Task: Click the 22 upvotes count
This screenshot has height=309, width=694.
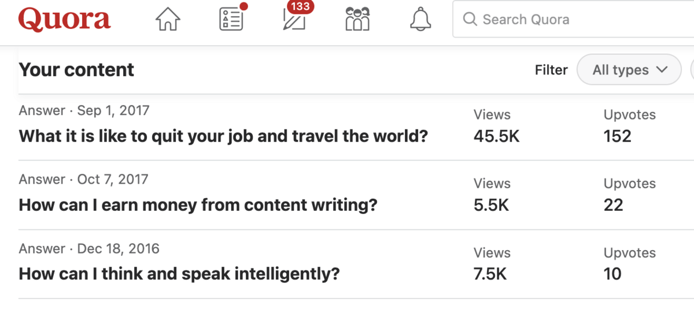Action: tap(614, 205)
